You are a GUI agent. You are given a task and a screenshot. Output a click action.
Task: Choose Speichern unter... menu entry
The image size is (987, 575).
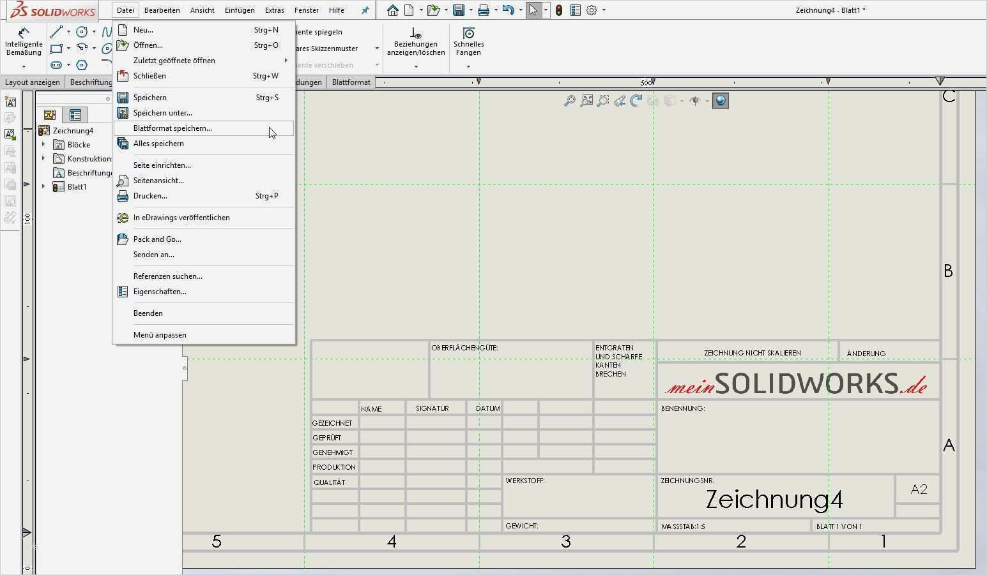[x=204, y=113]
